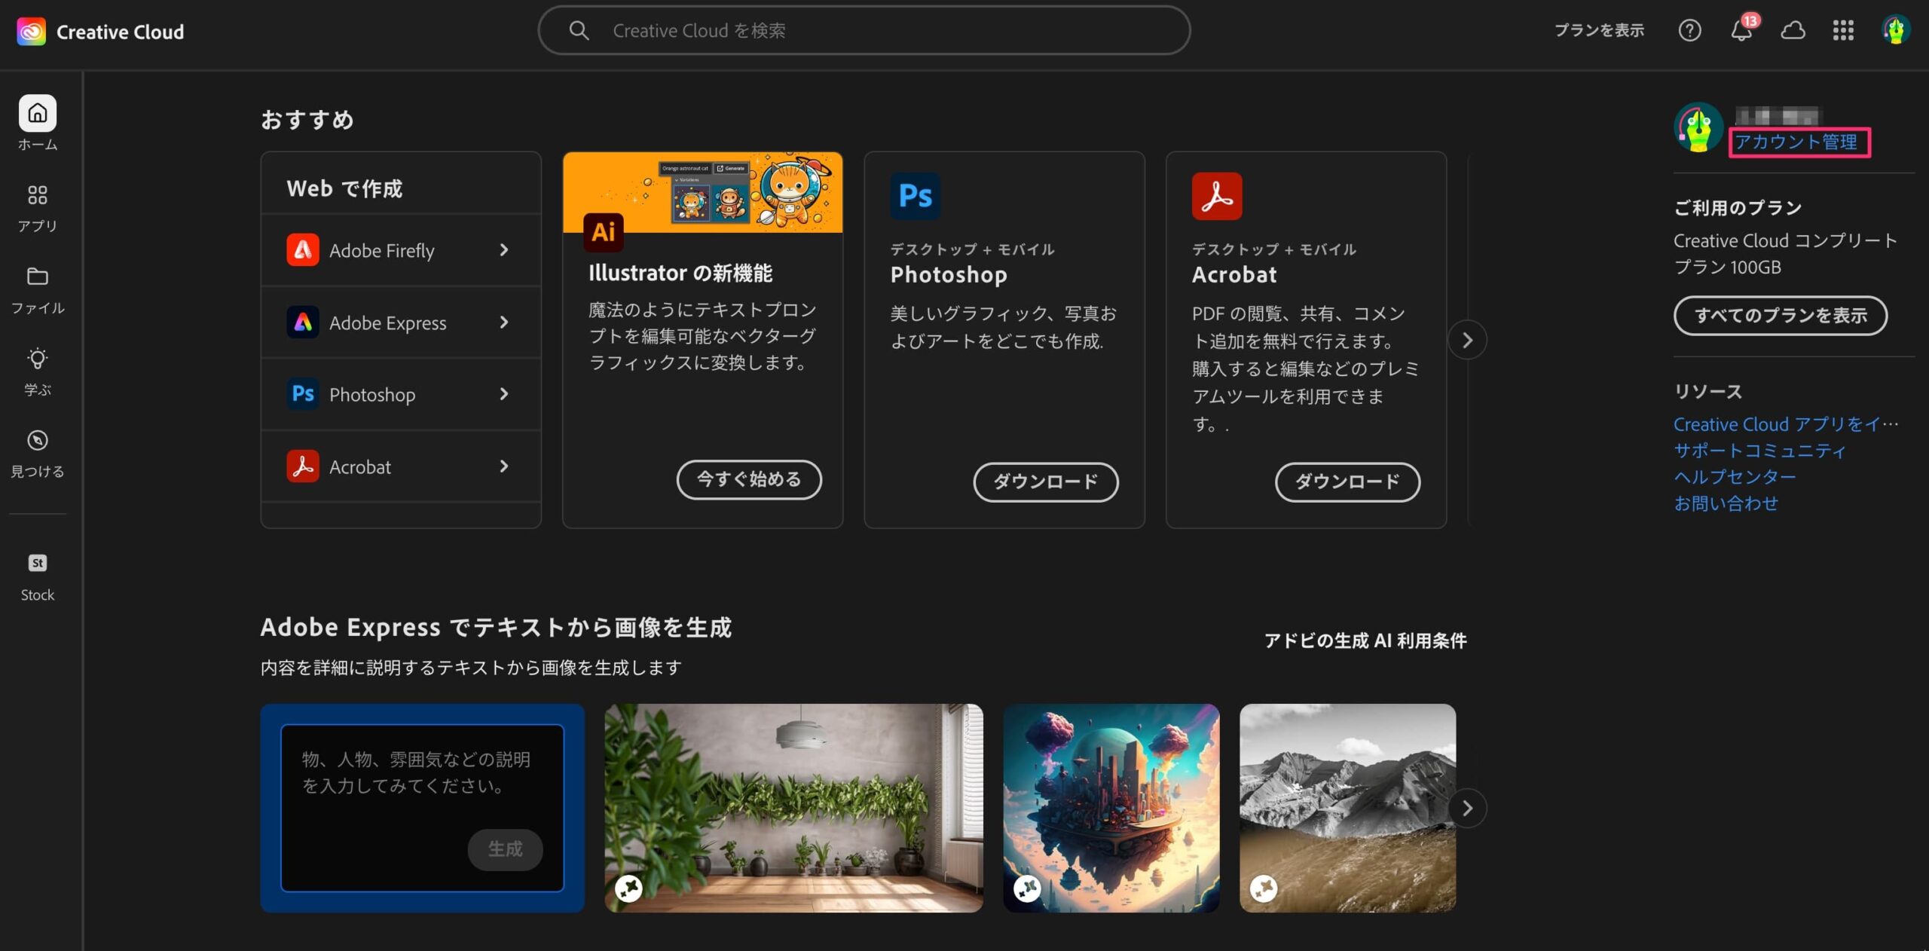Click ダウンロード on Photoshop card
The width and height of the screenshot is (1929, 951).
pyautogui.click(x=1046, y=482)
